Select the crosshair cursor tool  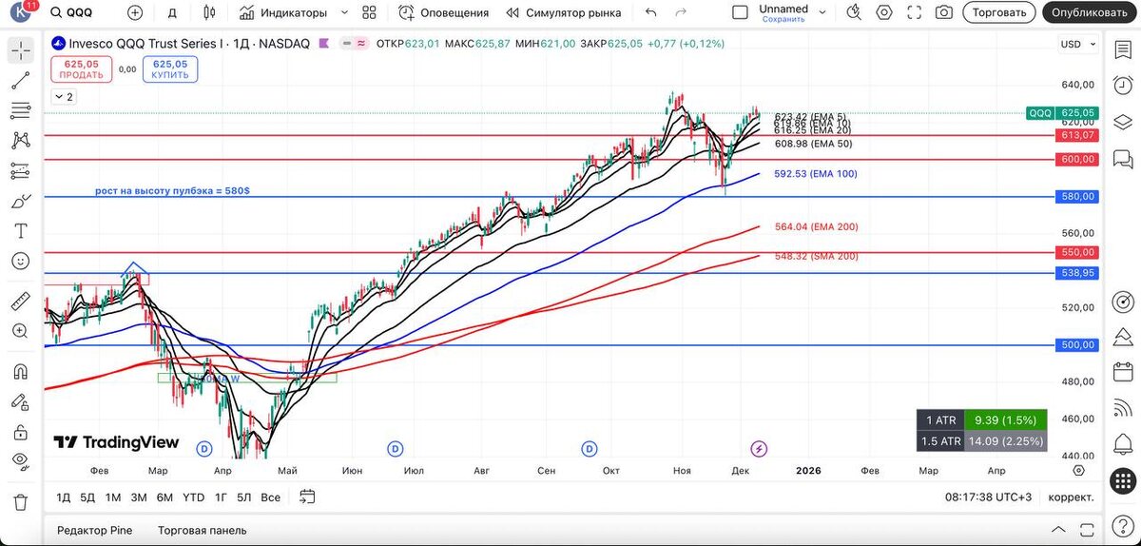click(20, 52)
